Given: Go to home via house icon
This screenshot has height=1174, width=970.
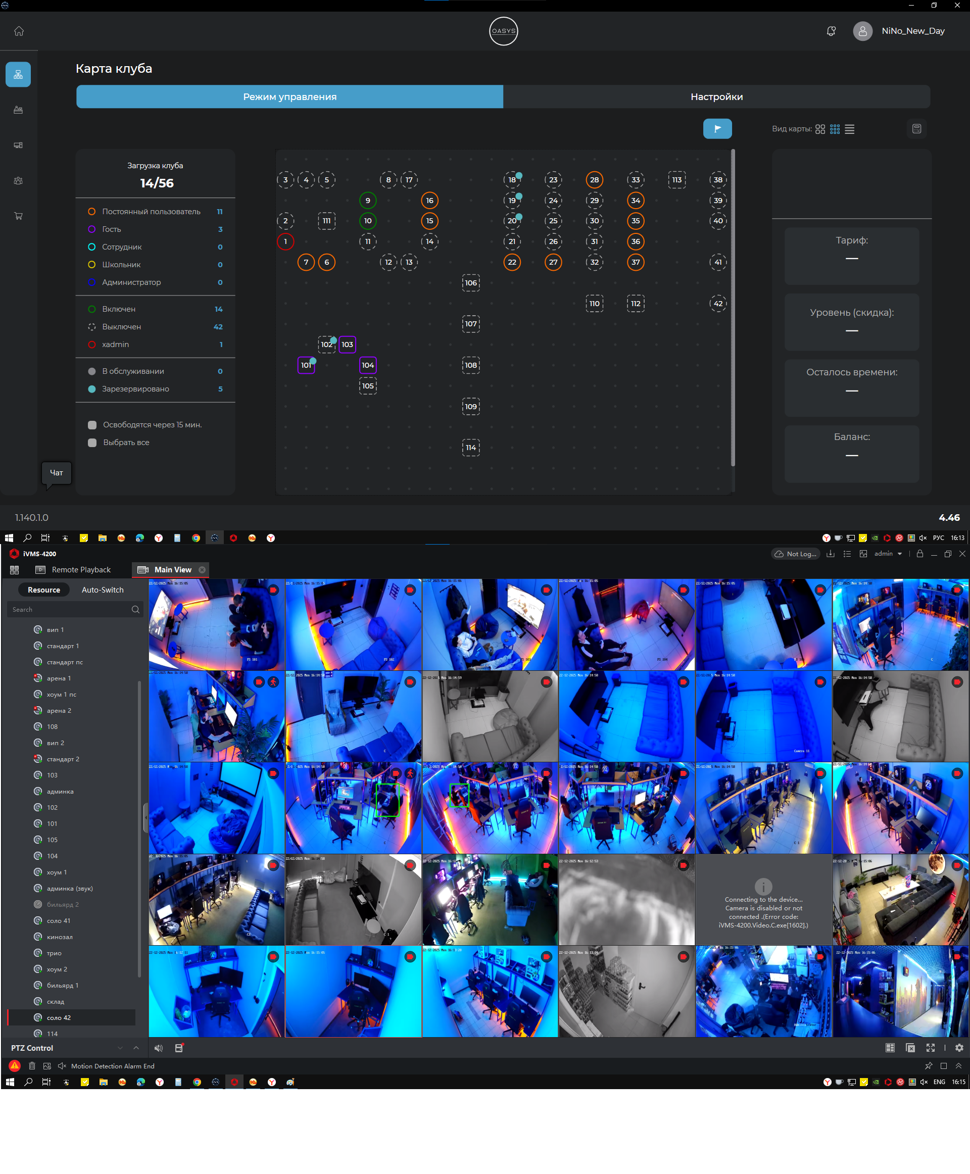Looking at the screenshot, I should (19, 31).
